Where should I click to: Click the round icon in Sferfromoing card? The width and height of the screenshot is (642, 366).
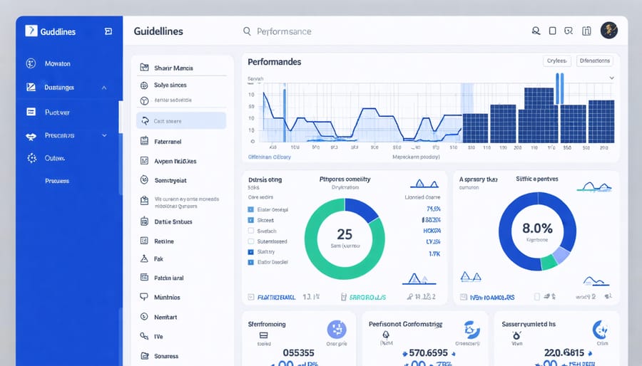pyautogui.click(x=336, y=329)
